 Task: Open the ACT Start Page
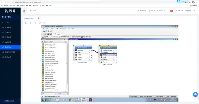86,37
